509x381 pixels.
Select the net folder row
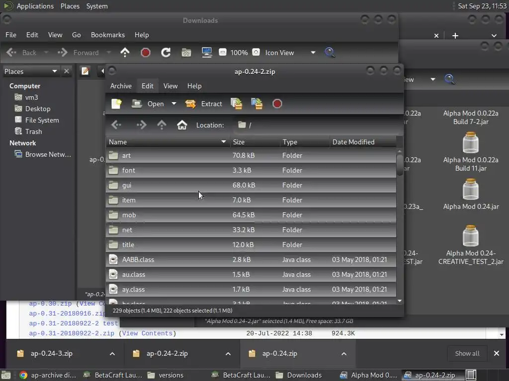(x=251, y=230)
